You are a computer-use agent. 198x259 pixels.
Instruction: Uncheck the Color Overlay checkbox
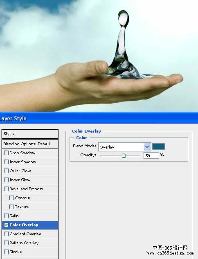(x=6, y=225)
